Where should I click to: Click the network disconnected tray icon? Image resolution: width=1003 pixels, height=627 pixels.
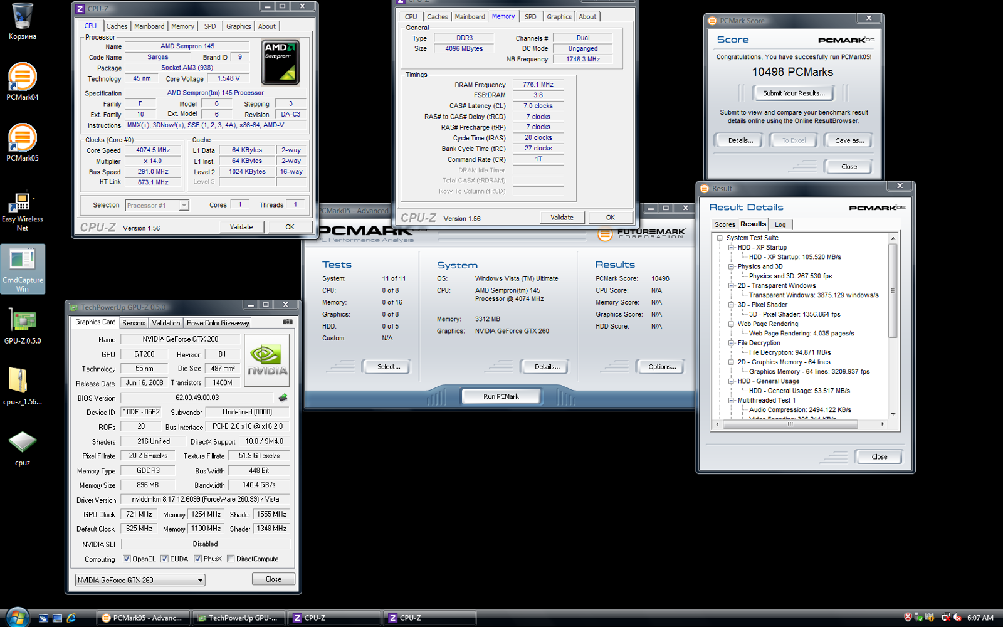945,618
